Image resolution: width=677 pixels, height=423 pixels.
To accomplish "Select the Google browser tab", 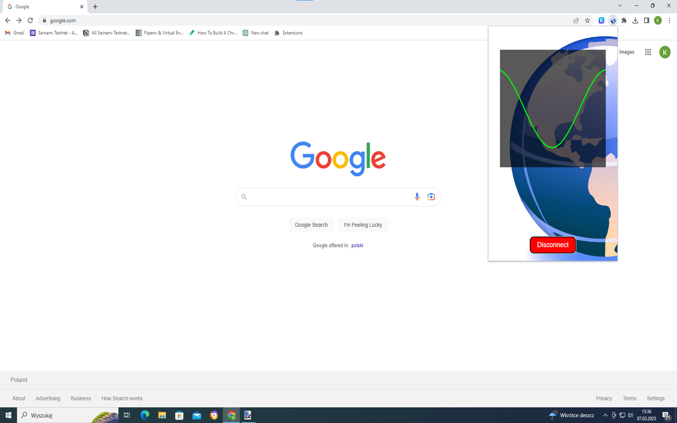I will tap(44, 7).
